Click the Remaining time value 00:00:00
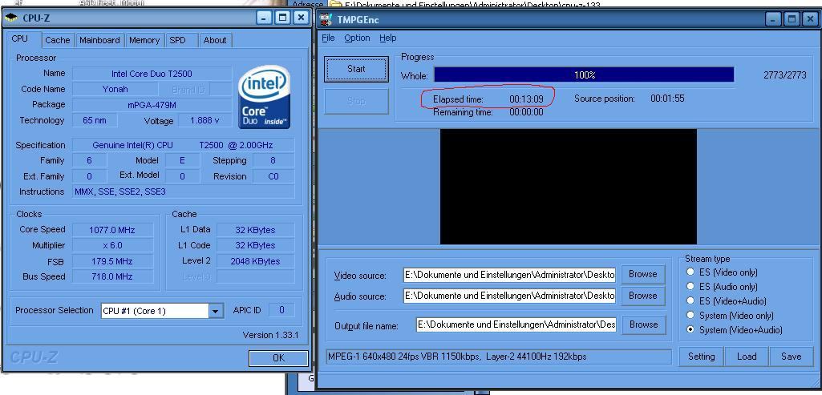Viewport: 822px width, 395px height. (x=526, y=112)
